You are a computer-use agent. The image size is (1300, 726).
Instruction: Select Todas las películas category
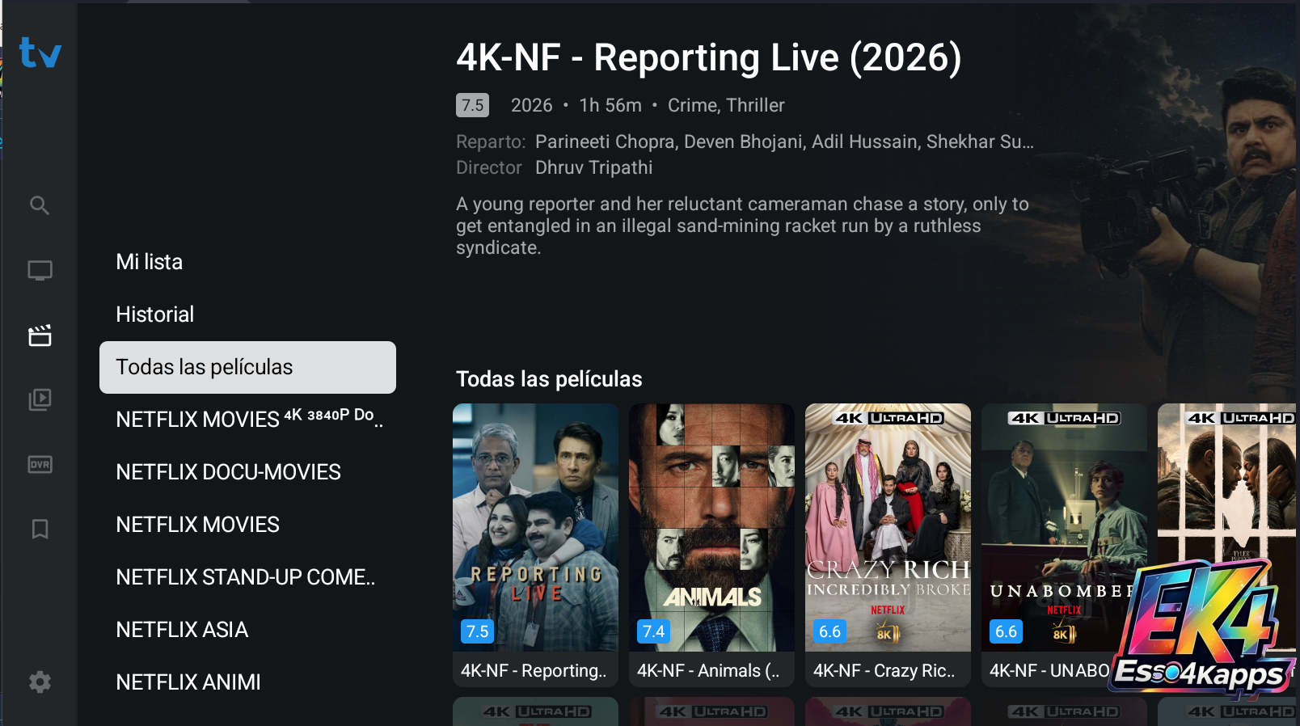click(x=247, y=367)
